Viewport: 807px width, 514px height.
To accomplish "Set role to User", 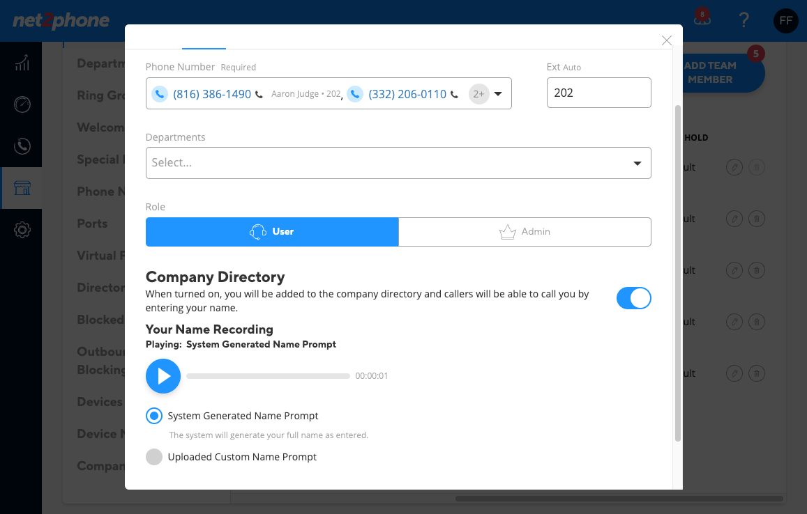I will point(272,232).
